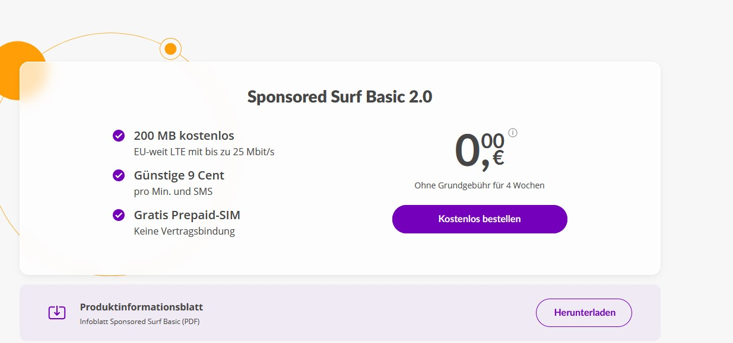Image resolution: width=733 pixels, height=343 pixels.
Task: Click the checkmark beside 200 MB kostenlos
Action: coord(119,136)
